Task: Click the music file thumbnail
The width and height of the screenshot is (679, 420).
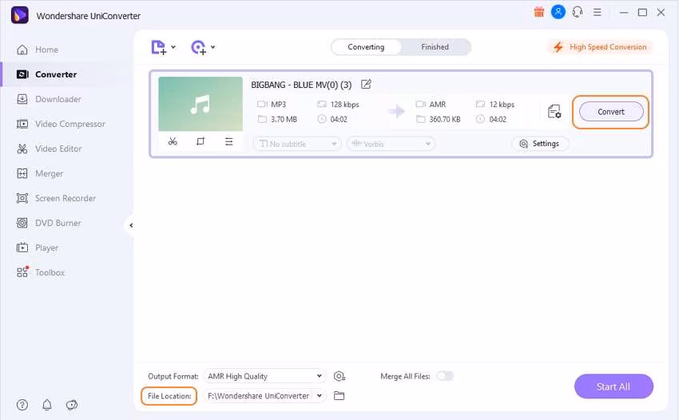Action: [201, 104]
